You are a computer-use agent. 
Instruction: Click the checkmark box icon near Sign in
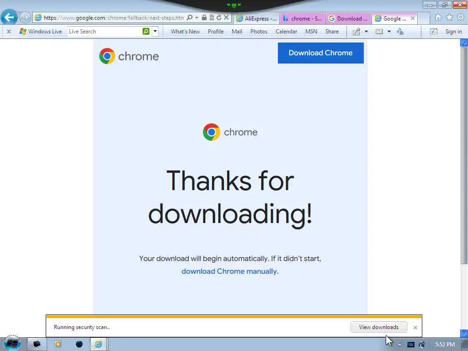click(x=434, y=32)
